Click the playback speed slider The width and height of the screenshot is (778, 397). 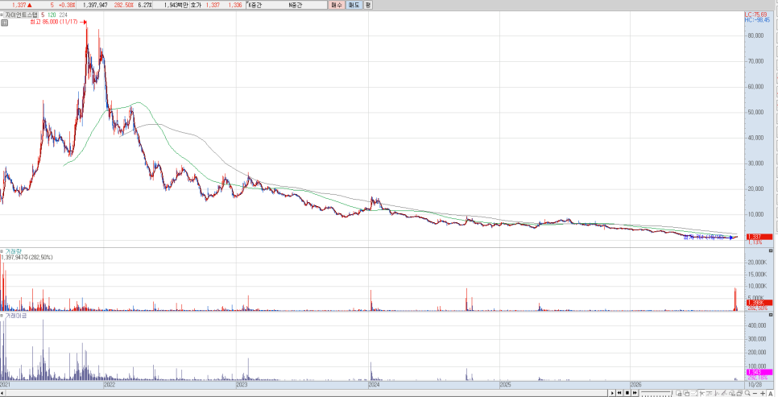pyautogui.click(x=656, y=392)
